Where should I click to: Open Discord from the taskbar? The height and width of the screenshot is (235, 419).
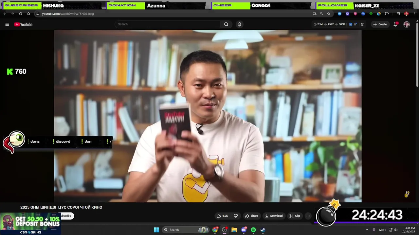click(x=244, y=230)
